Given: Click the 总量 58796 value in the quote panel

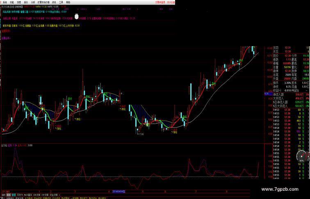Looking at the screenshot, I should pyautogui.click(x=287, y=67).
